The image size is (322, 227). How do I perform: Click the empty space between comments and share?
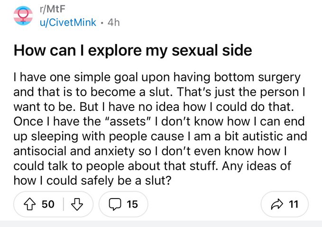point(204,204)
